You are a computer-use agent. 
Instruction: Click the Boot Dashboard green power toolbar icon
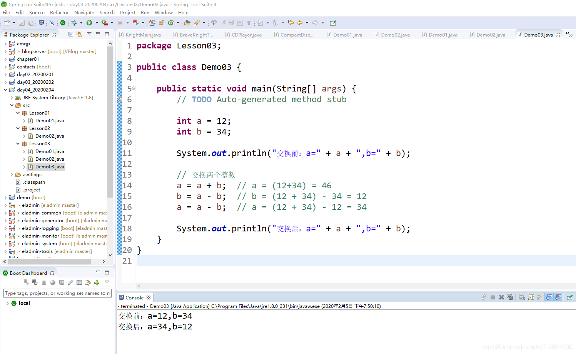coord(63,23)
